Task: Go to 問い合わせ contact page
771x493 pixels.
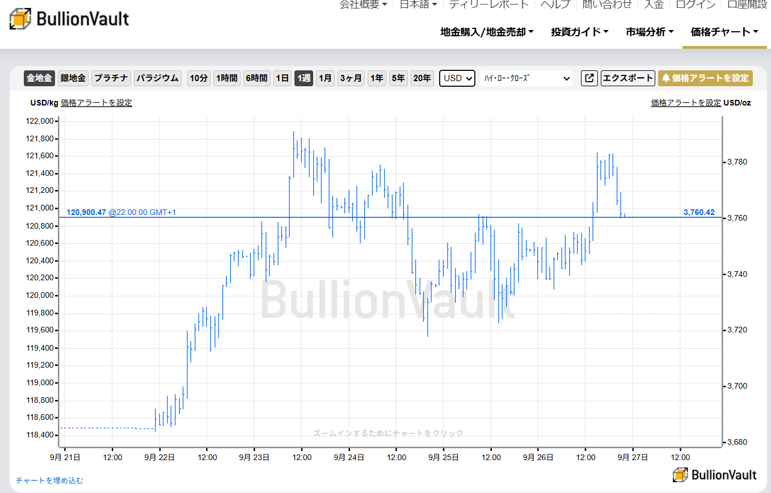Action: tap(606, 5)
